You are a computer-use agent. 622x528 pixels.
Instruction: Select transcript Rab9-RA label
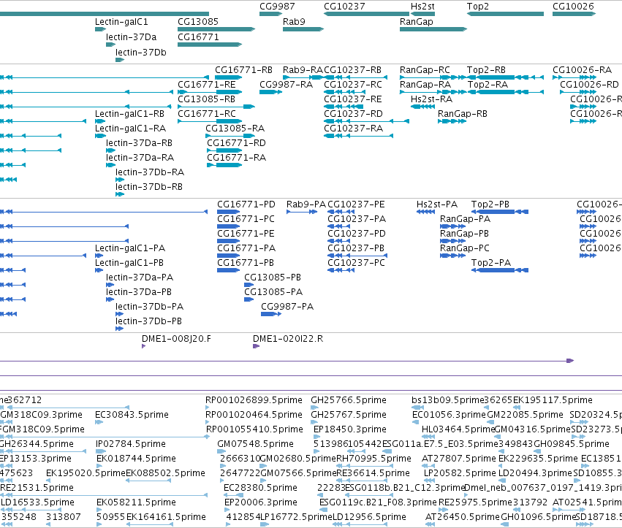303,70
